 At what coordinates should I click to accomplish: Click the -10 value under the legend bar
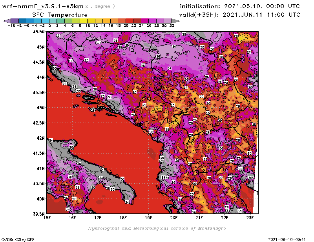(x=11, y=25)
